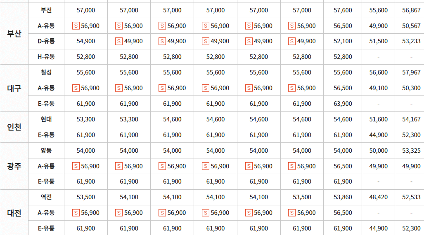Image resolution: width=424 pixels, height=235 pixels.
Task: Click the 57,967 value in 칠성 row
Action: pos(411,72)
